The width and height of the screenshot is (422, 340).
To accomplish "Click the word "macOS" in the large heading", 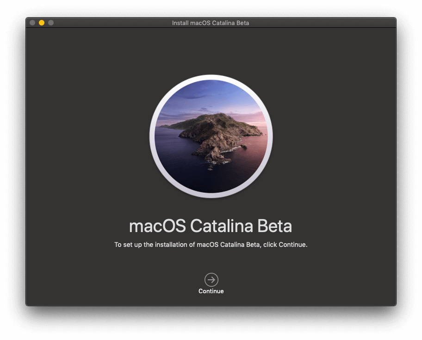I will pyautogui.click(x=157, y=226).
